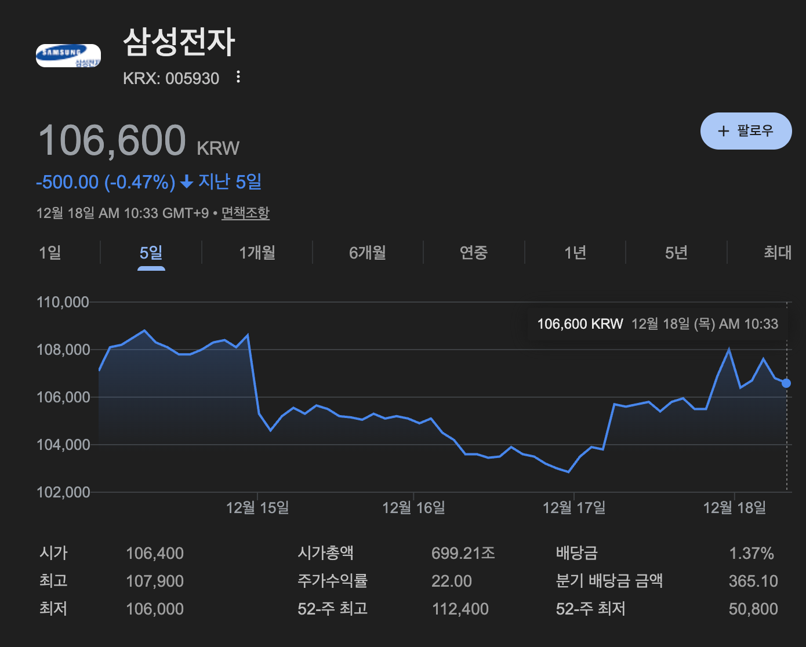Click the 배당금 value 1.37%
806x647 pixels.
click(x=751, y=554)
